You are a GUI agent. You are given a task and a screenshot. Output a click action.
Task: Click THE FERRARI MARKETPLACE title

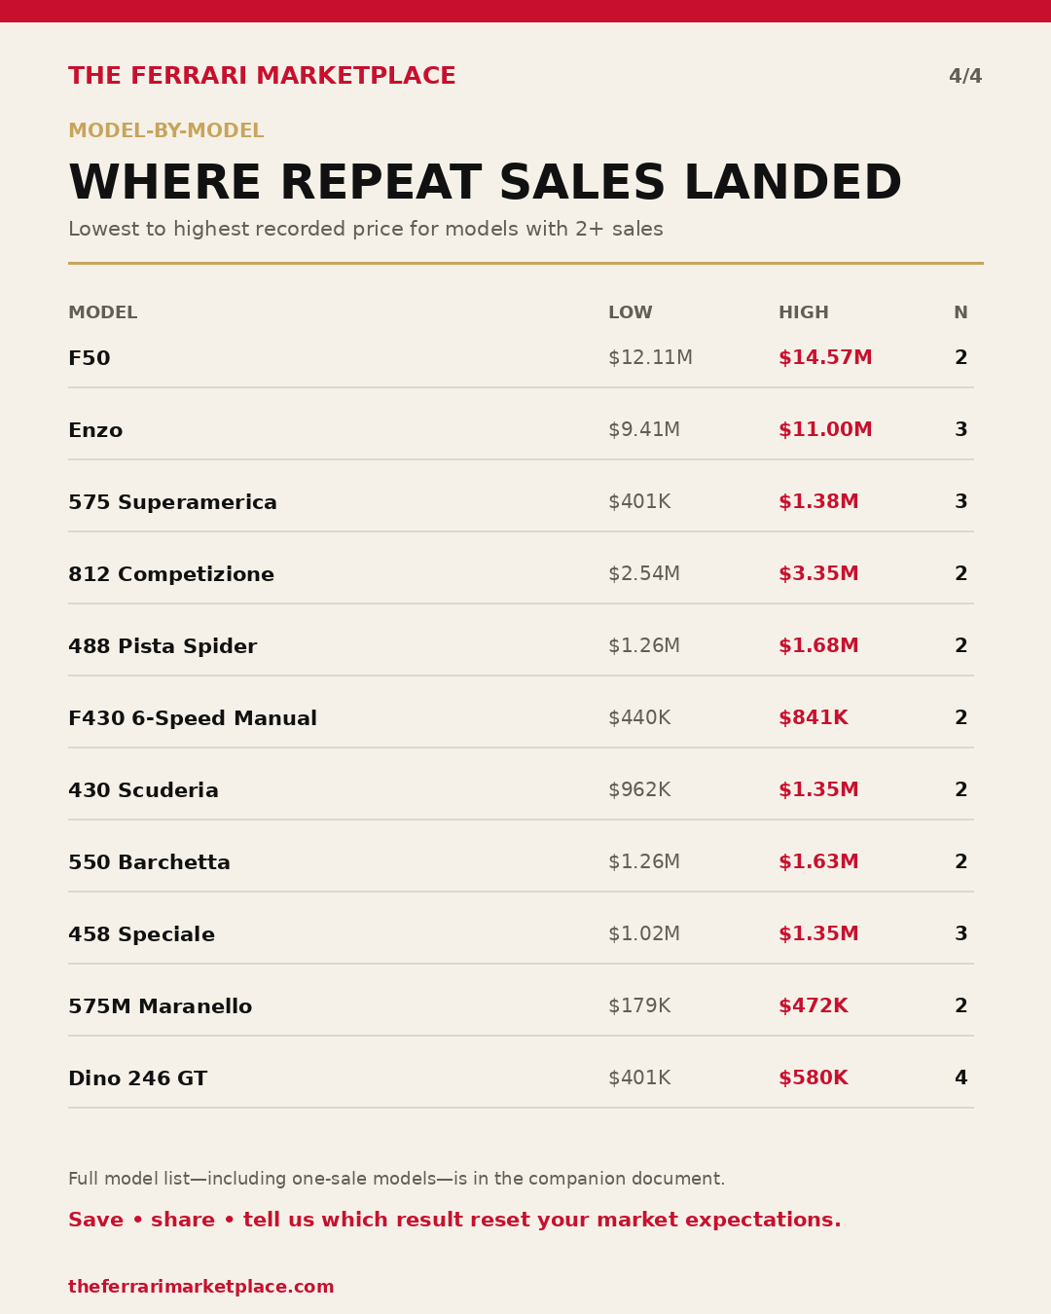pyautogui.click(x=262, y=76)
